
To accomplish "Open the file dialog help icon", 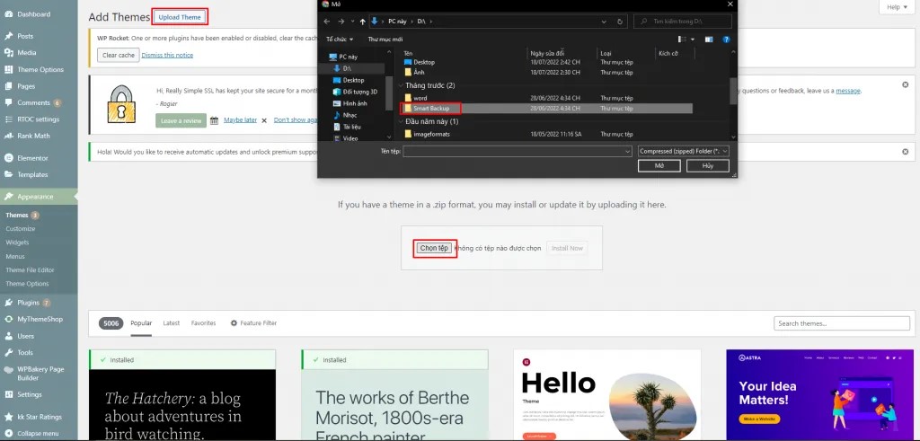I will 726,40.
